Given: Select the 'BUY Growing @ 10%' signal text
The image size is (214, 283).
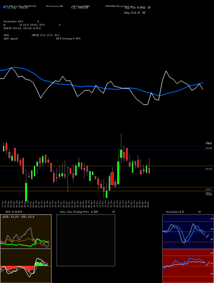Looking at the screenshot, I should click(x=68, y=39).
